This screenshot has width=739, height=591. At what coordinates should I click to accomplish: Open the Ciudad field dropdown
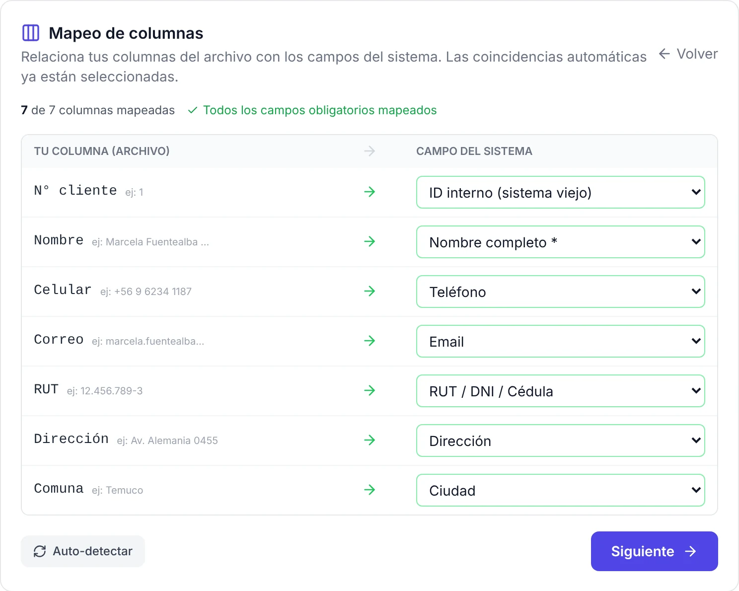tap(560, 490)
